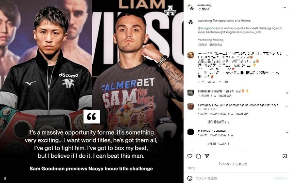Open the ausboxing avatar beside the caption

click(191, 22)
